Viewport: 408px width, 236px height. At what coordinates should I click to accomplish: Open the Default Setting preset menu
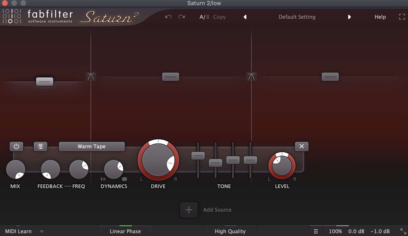click(x=297, y=17)
